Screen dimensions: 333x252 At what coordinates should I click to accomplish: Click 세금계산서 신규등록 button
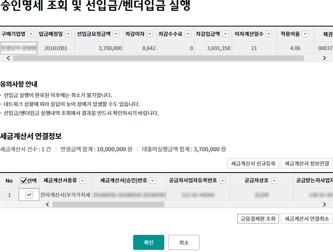(253, 164)
